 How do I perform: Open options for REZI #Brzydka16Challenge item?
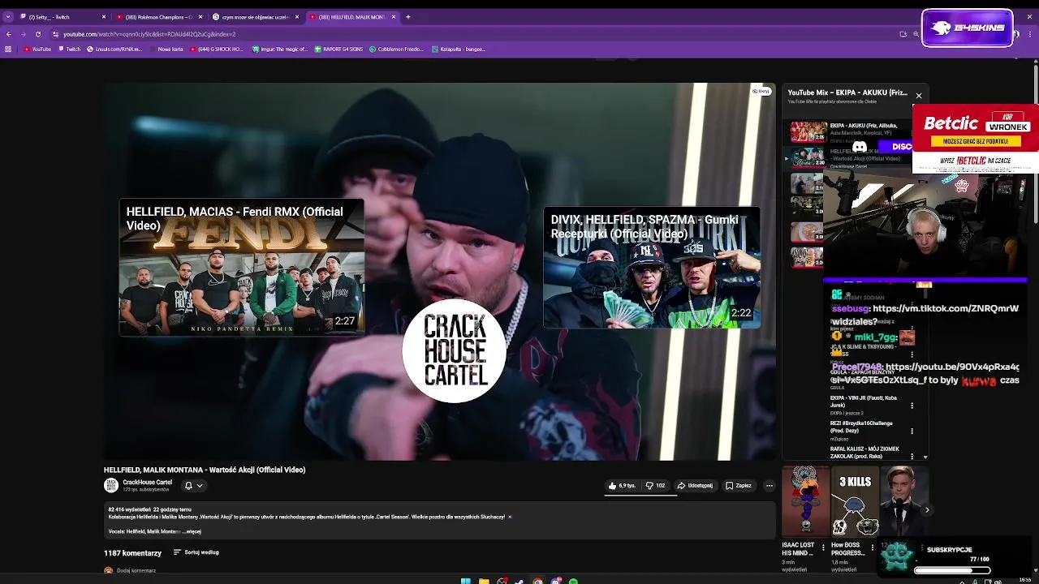[x=912, y=431]
